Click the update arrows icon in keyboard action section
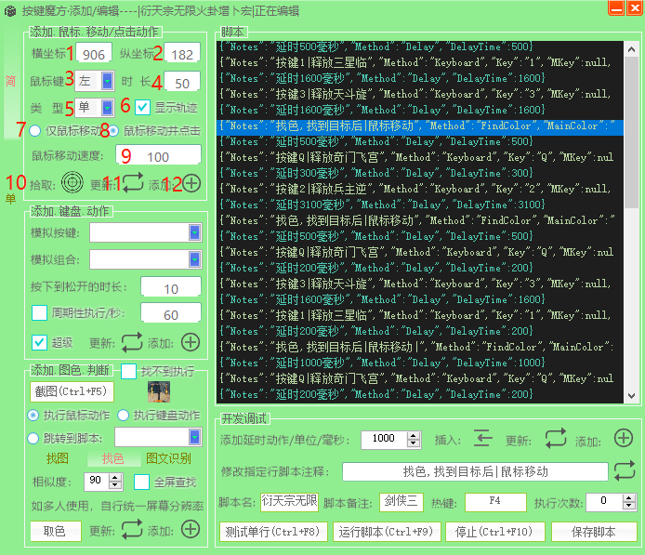The image size is (645, 555). [x=132, y=342]
